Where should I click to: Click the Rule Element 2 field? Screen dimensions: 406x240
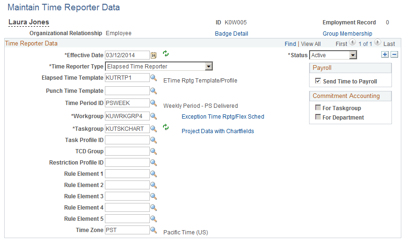[127, 185]
